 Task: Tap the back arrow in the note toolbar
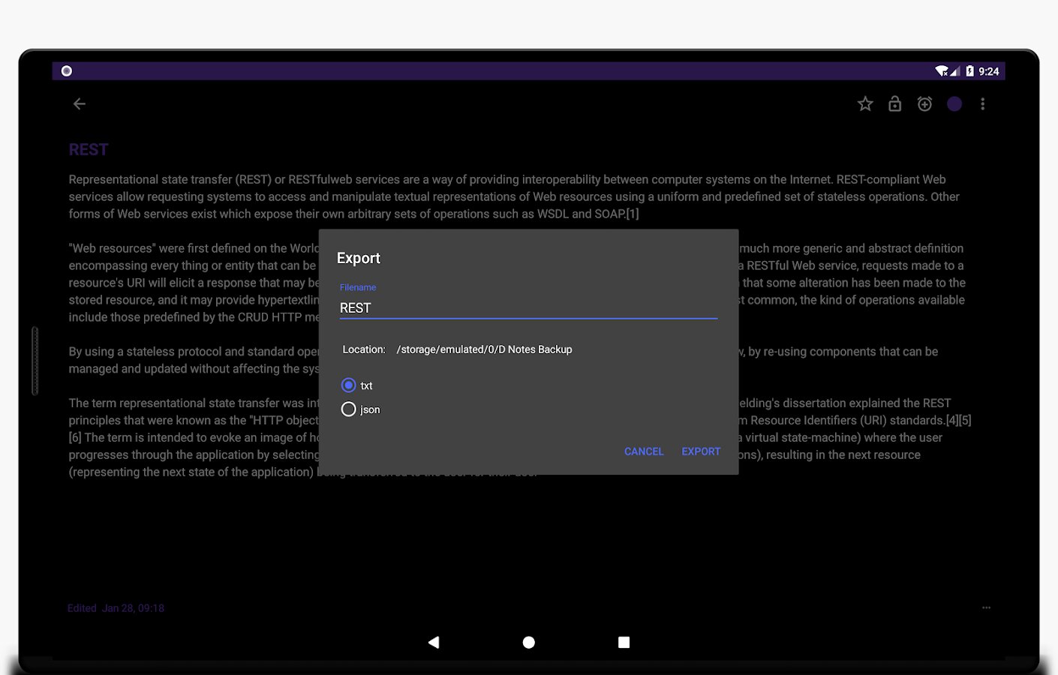coord(80,104)
